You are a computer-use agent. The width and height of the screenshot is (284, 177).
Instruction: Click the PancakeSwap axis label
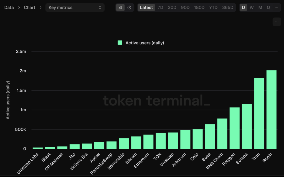click(x=101, y=163)
